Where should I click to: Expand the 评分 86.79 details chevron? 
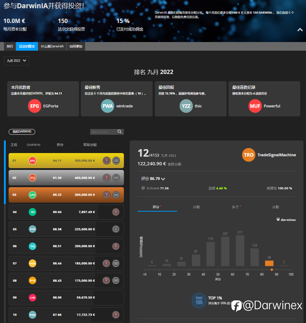point(163,179)
